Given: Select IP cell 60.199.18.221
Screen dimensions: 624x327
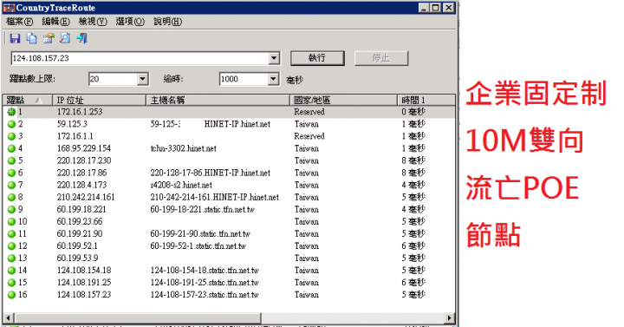Looking at the screenshot, I should point(81,210).
